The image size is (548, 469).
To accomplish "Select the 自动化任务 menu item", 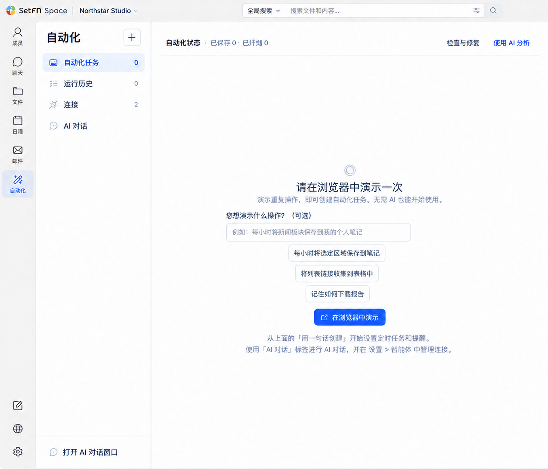I will point(93,62).
